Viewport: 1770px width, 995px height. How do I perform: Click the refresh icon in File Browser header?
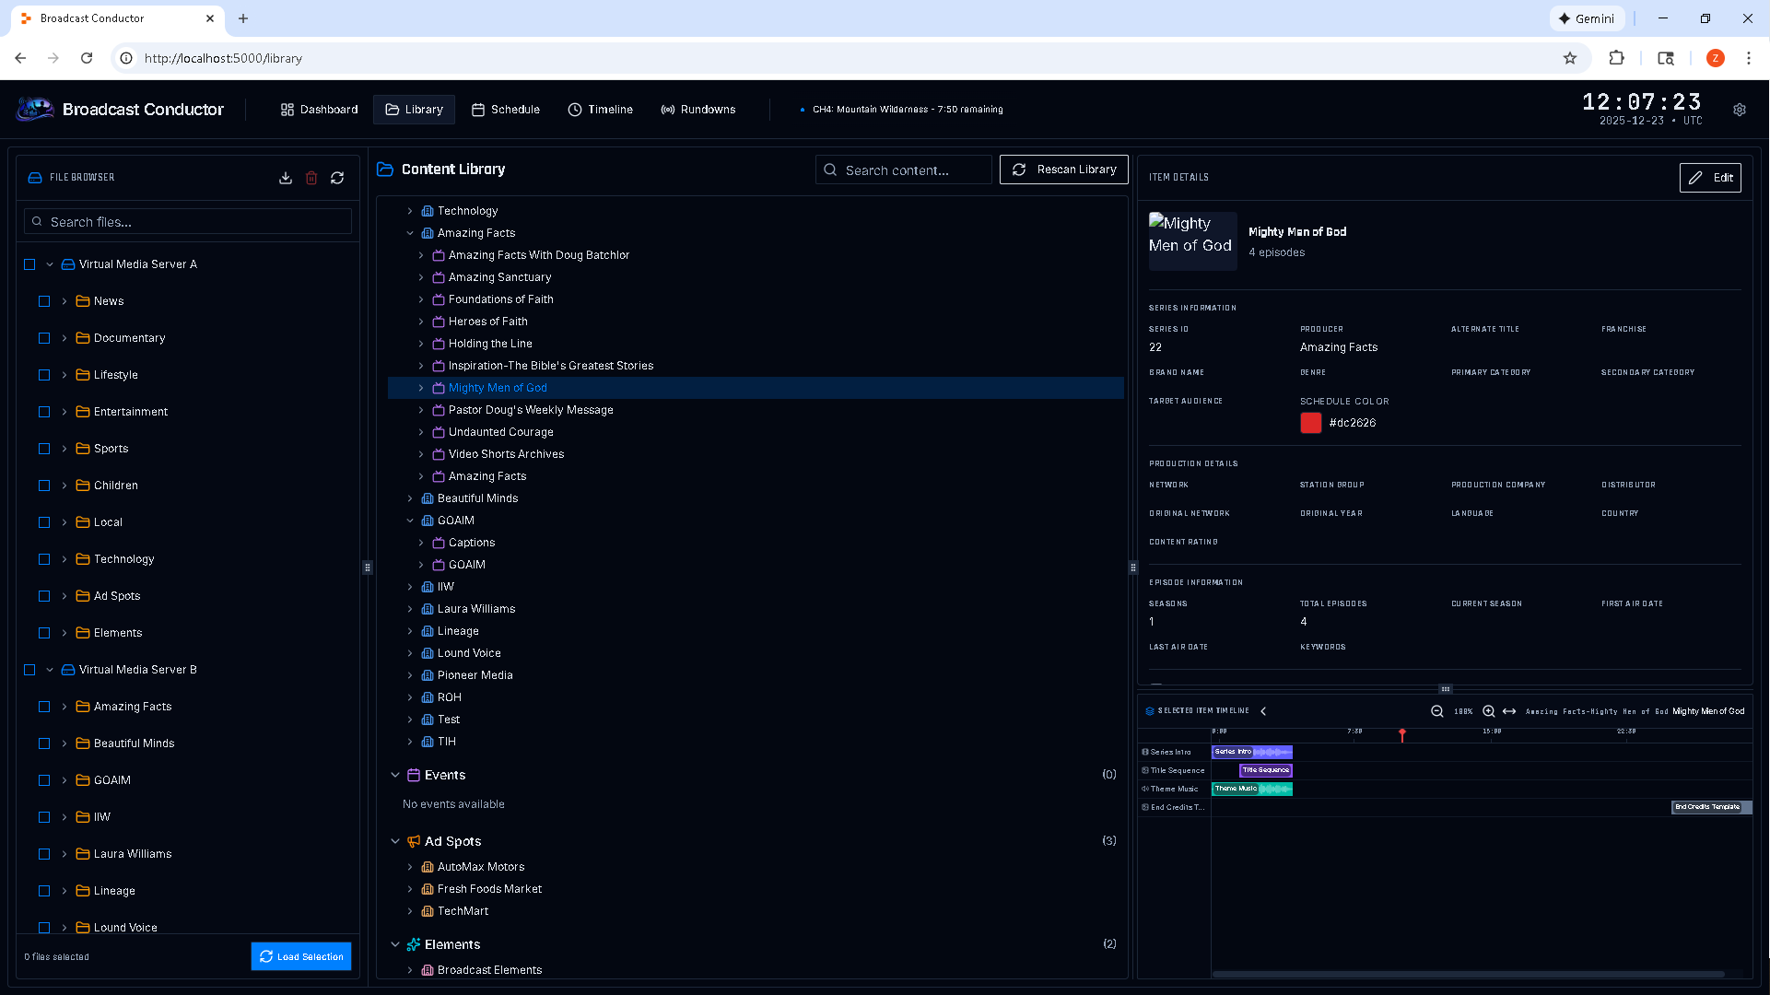click(337, 178)
